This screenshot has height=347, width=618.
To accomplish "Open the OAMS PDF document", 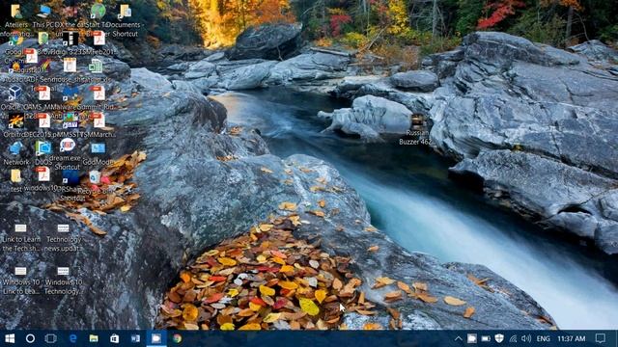I will point(43,93).
